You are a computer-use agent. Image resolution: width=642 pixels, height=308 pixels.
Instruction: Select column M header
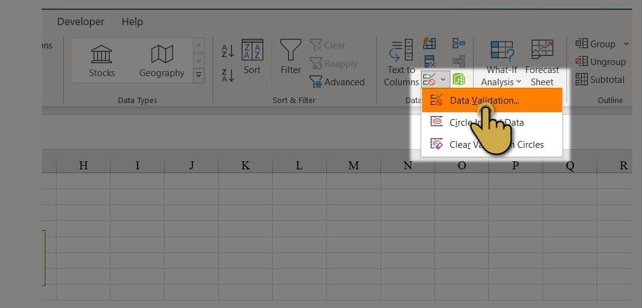pyautogui.click(x=354, y=165)
